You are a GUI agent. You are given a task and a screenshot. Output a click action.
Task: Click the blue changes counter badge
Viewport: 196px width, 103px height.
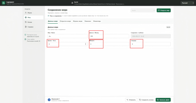tap(49, 100)
